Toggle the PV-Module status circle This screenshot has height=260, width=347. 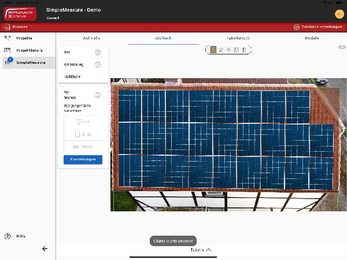tap(98, 95)
